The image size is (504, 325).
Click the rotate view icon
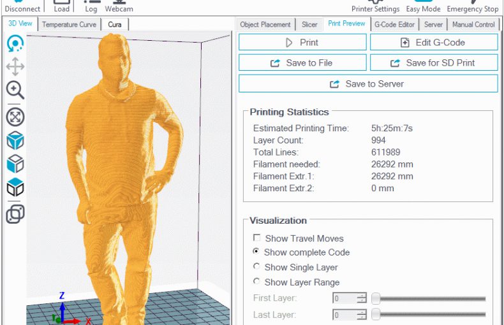[15, 43]
